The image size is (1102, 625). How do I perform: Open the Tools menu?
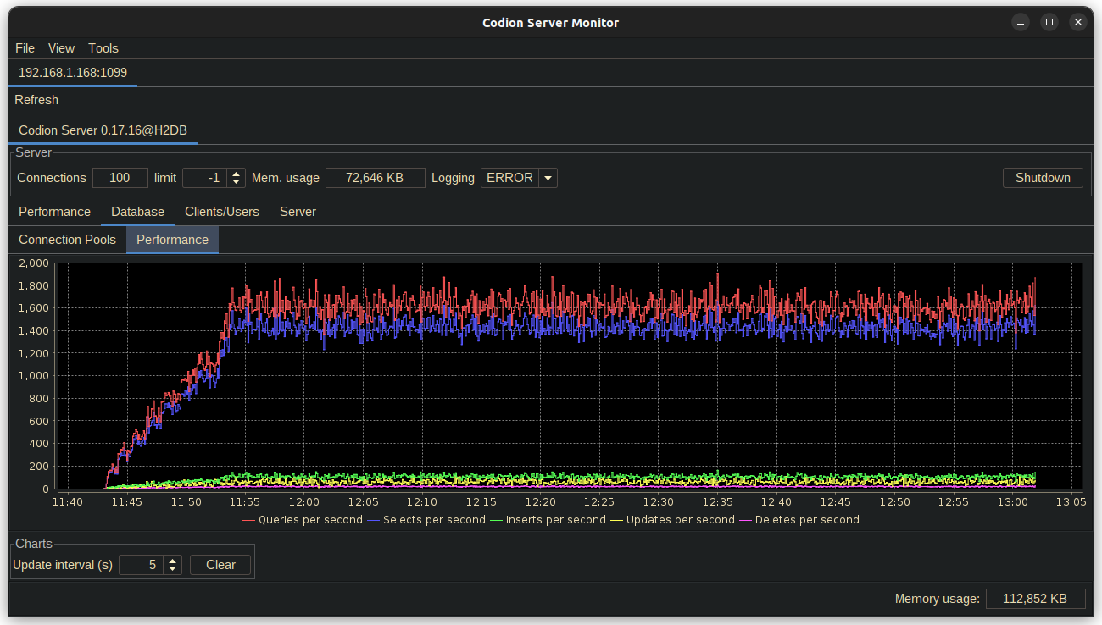click(103, 48)
